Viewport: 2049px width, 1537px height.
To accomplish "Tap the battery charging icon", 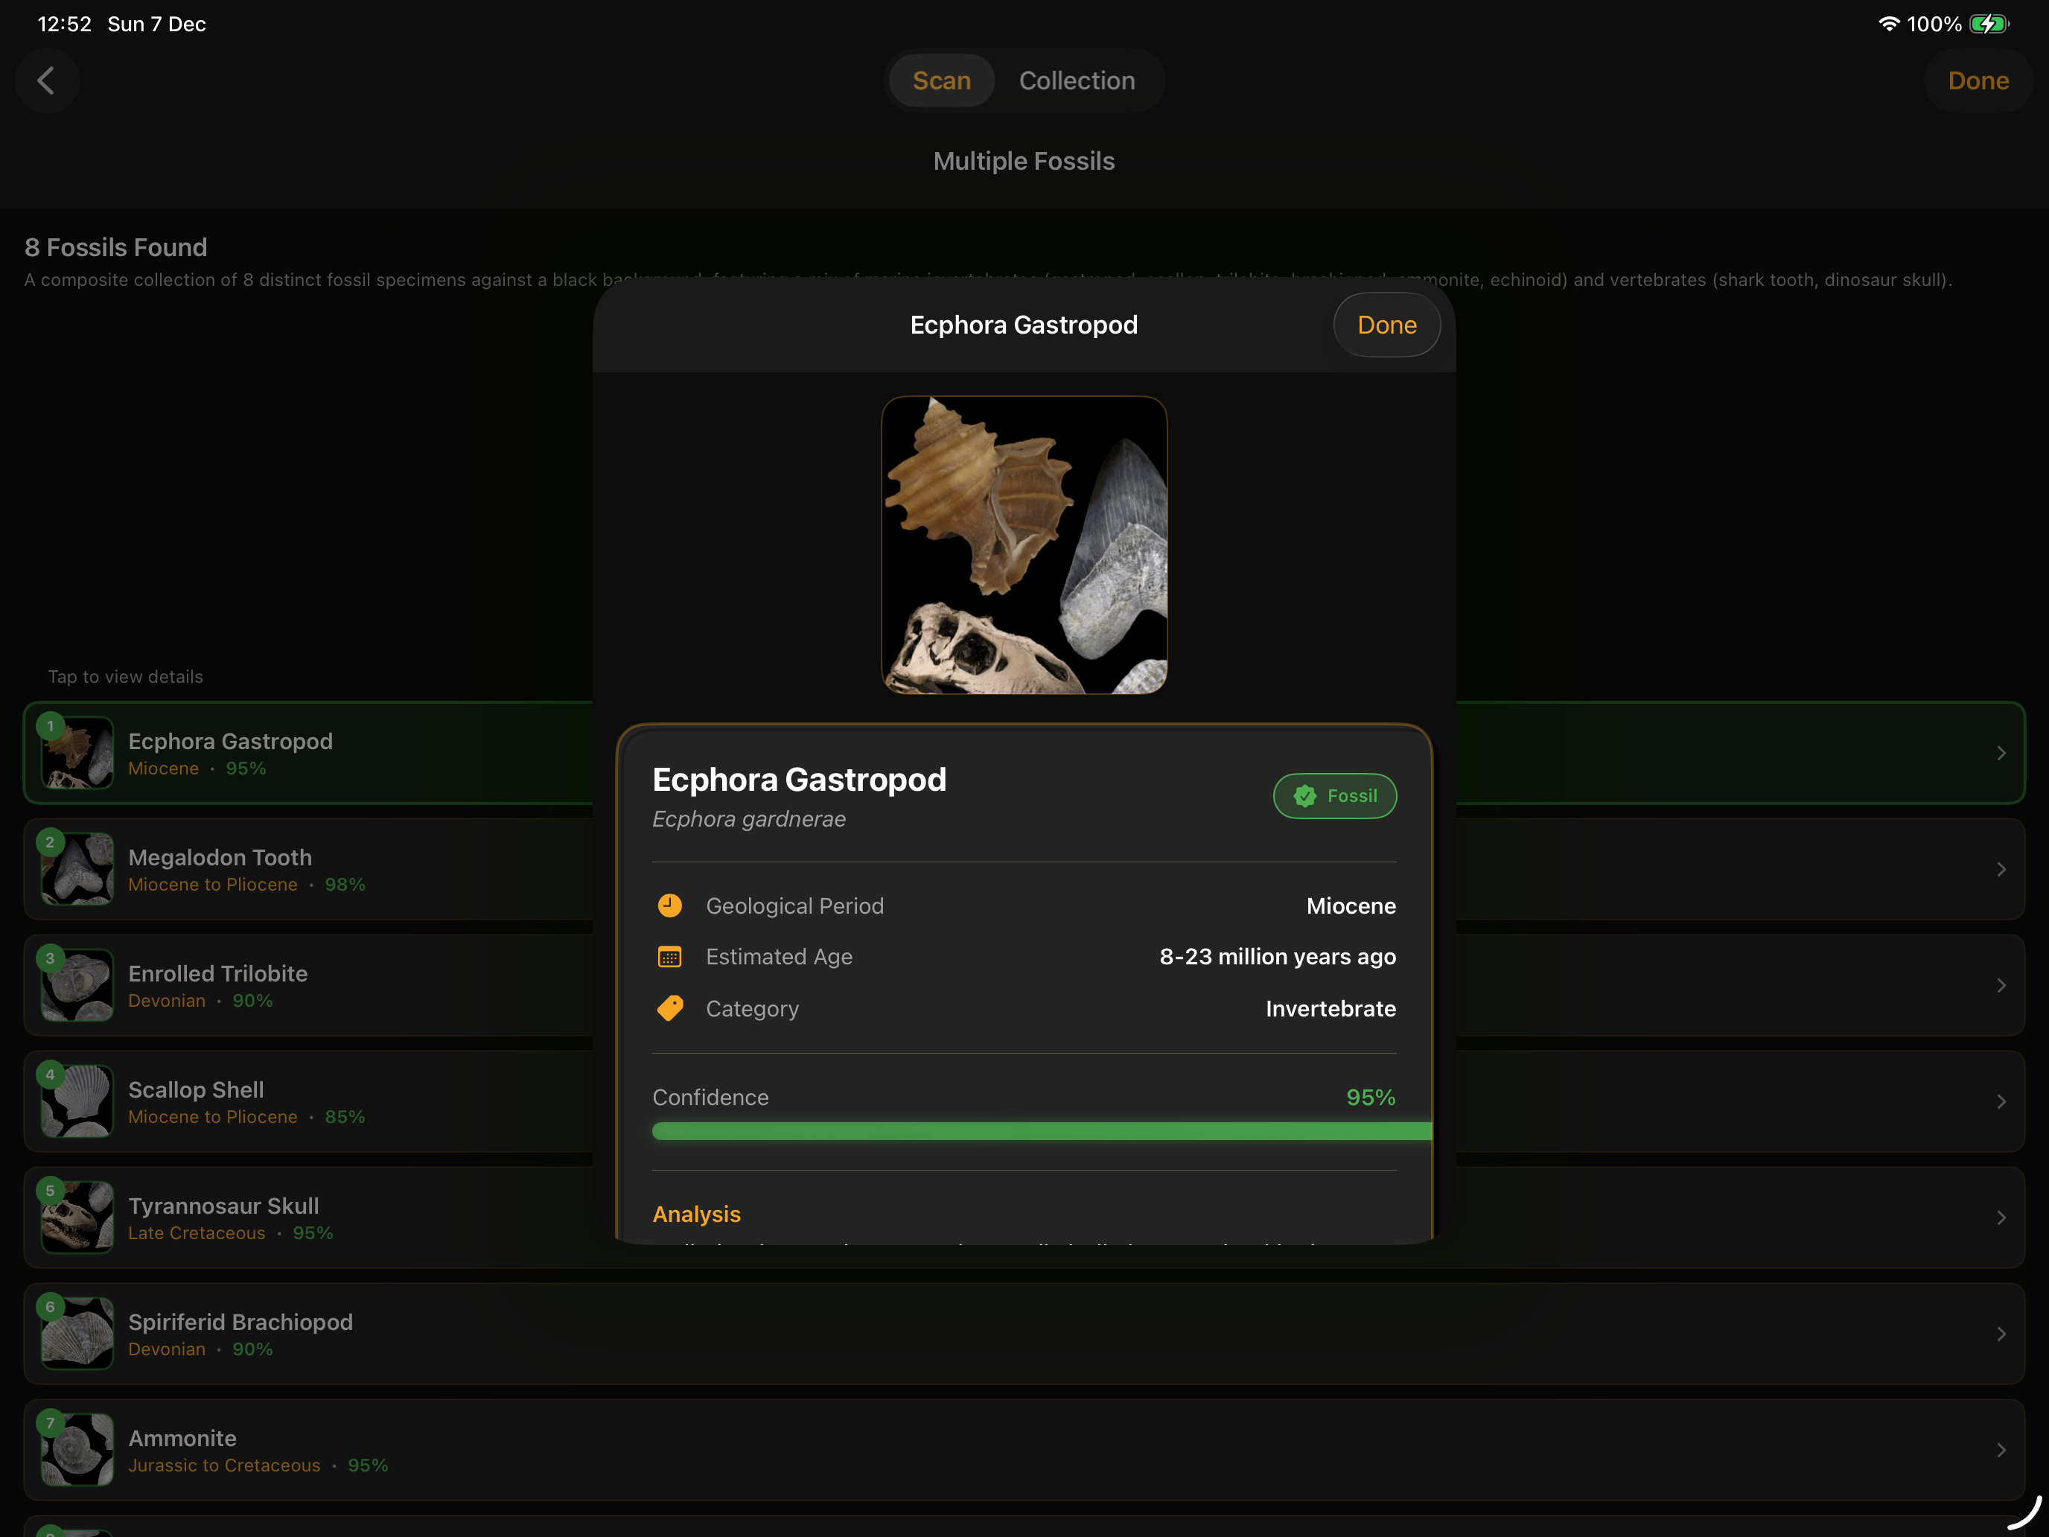I will 1989,24.
